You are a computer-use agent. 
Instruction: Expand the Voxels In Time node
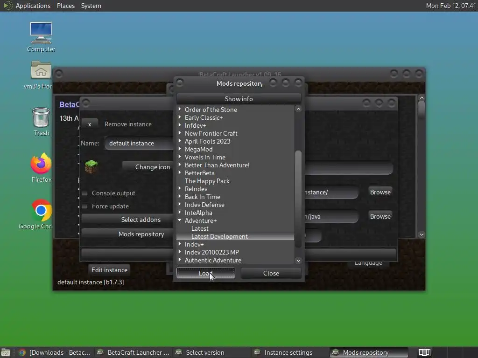180,157
